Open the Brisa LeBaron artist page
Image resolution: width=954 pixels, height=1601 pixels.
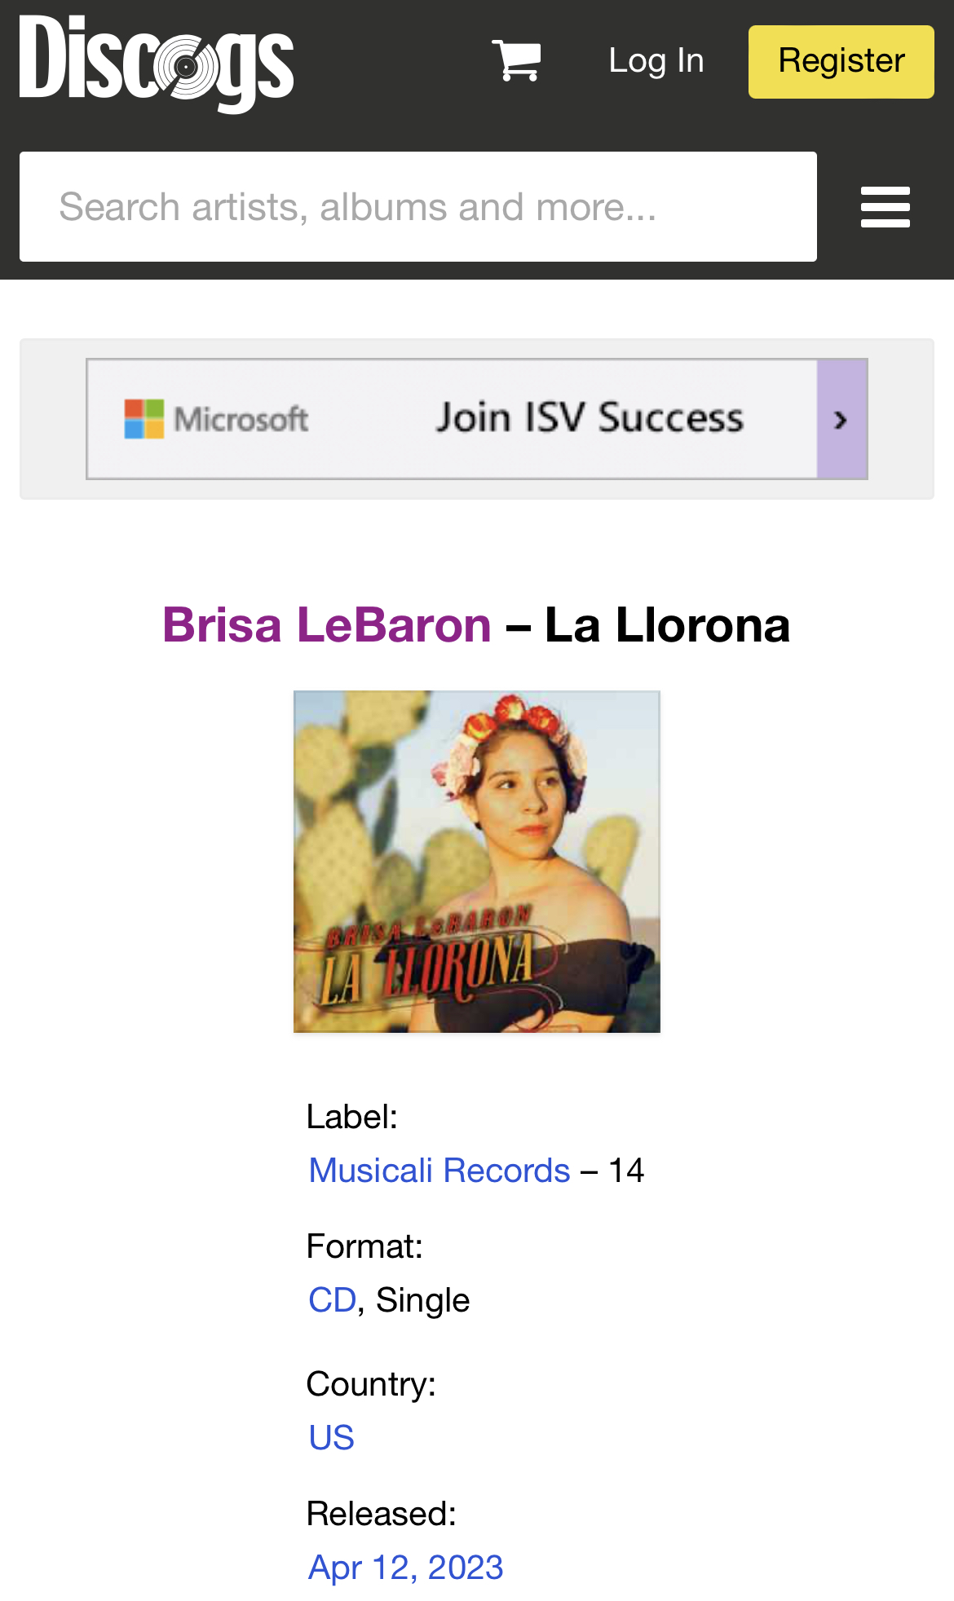[327, 625]
